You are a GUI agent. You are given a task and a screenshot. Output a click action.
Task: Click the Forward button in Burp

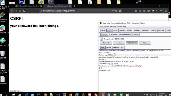tap(106, 43)
